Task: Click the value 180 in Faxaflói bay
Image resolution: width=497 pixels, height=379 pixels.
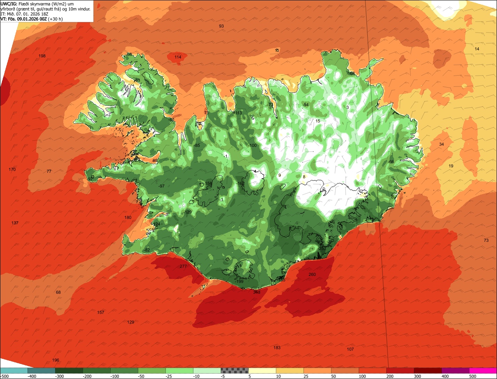Action: pos(128,217)
